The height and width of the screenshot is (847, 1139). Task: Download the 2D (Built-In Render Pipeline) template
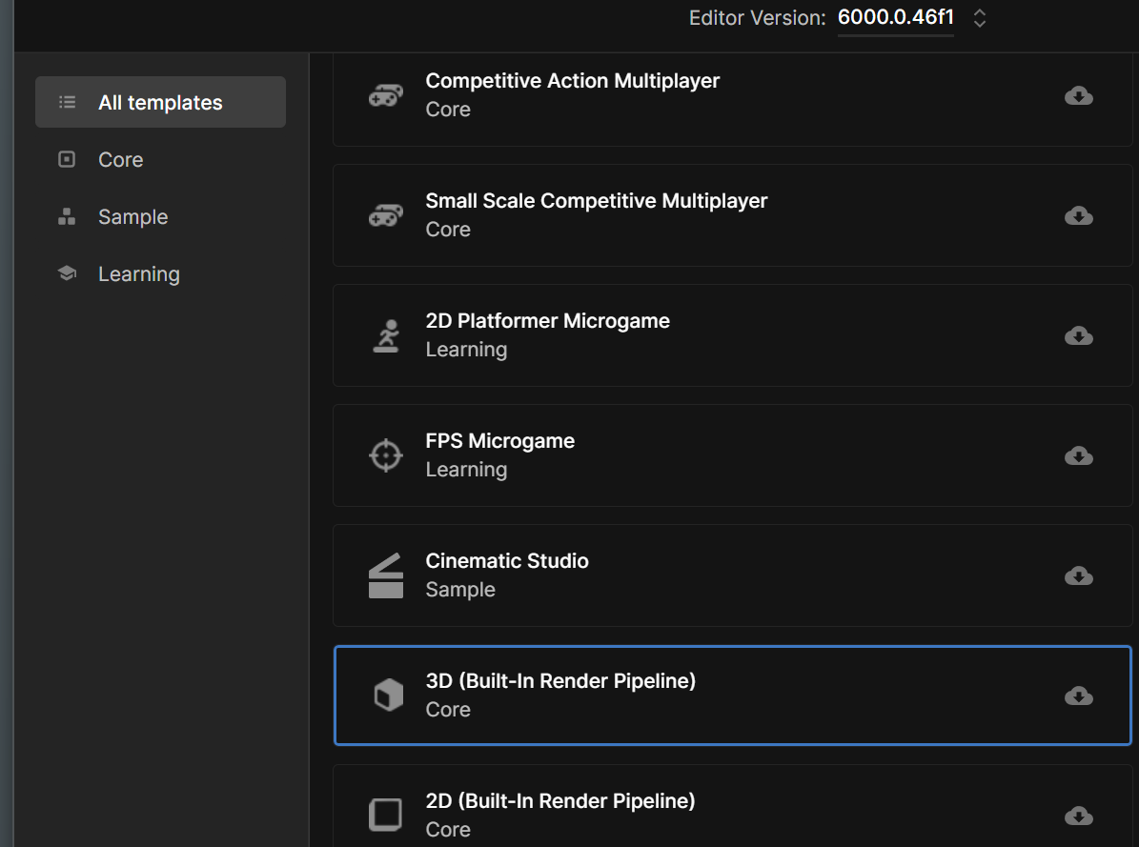tap(1079, 816)
